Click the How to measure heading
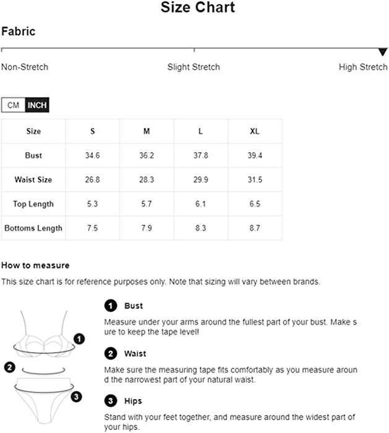Screen dimensions: 389x433 [35, 265]
